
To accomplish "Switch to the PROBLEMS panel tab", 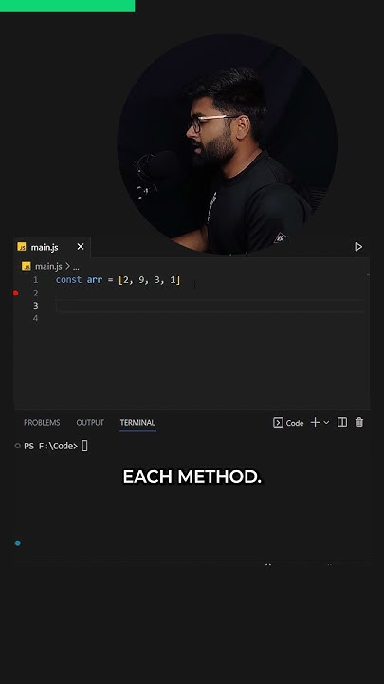I will click(42, 422).
